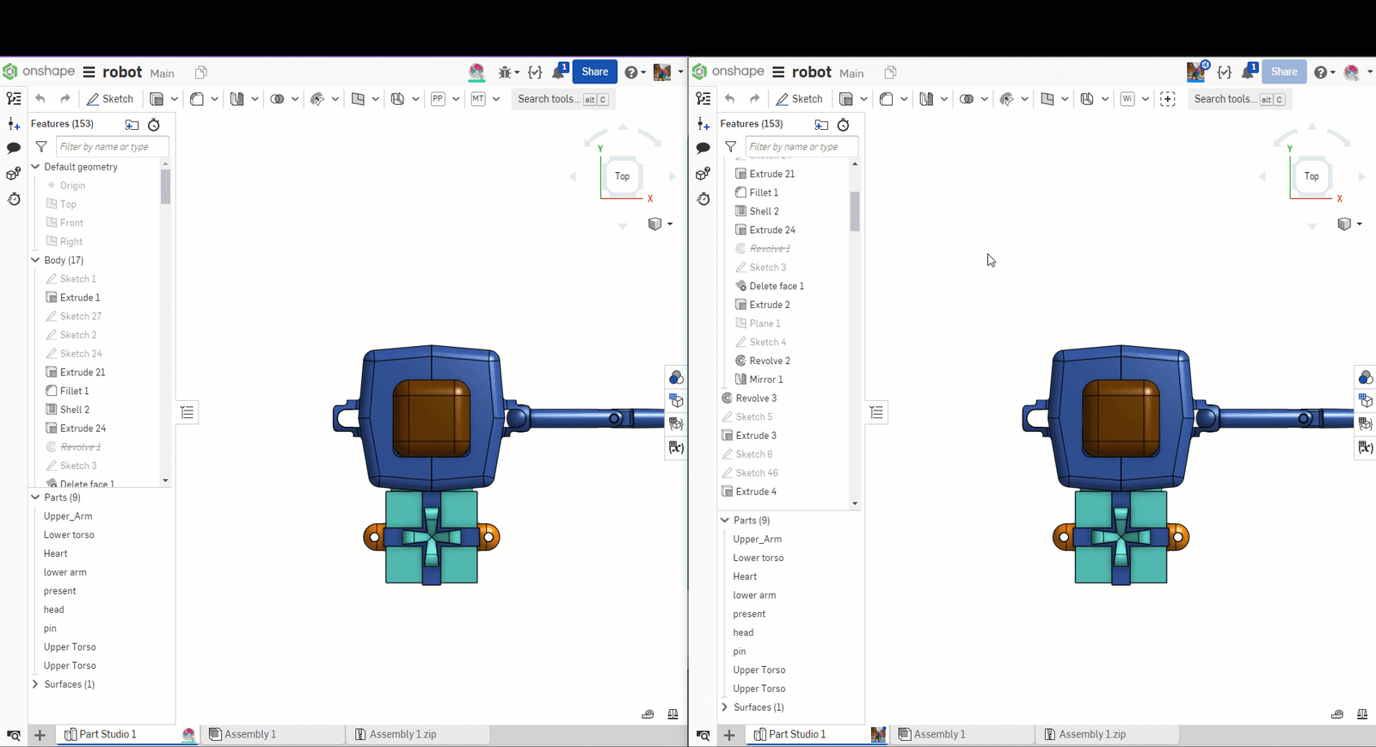Switch to Assembly 1 tab in left window
1376x747 pixels.
click(250, 734)
